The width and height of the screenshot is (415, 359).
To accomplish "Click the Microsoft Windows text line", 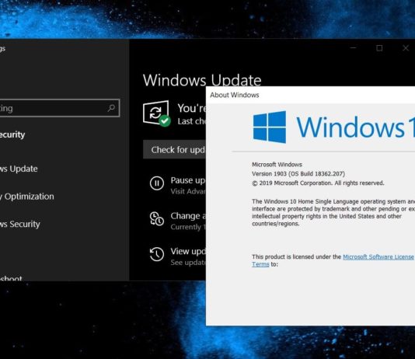I will pos(277,165).
